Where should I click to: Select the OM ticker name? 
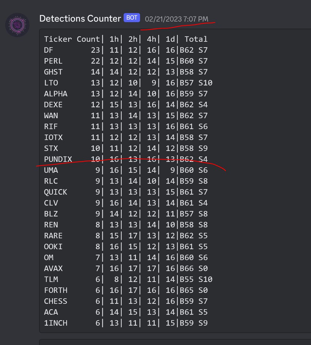[49, 258]
